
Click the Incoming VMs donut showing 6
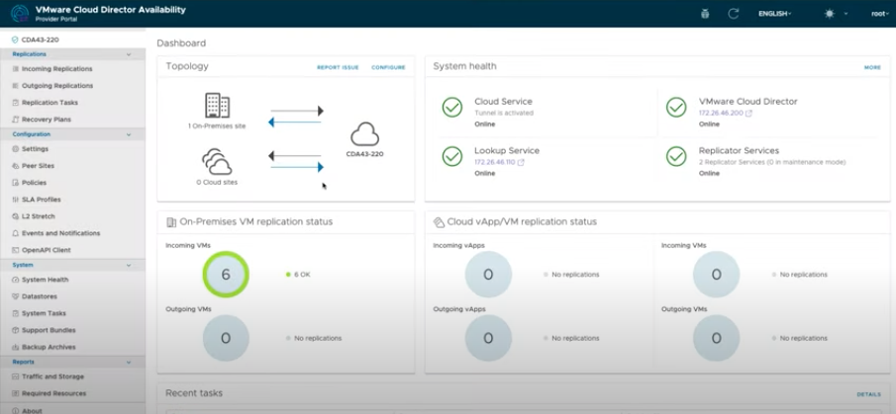pyautogui.click(x=226, y=275)
